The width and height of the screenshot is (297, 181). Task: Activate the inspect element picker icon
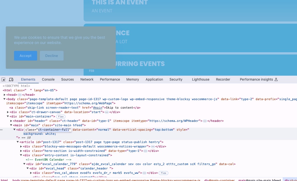pos(3,79)
